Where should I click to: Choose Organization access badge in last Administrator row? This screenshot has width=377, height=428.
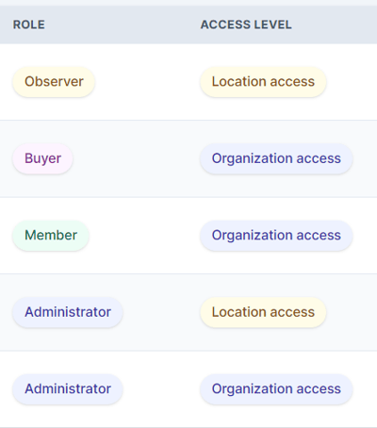(x=276, y=389)
